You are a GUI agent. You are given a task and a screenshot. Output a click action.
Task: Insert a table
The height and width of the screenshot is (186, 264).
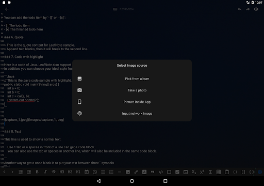click(x=219, y=172)
